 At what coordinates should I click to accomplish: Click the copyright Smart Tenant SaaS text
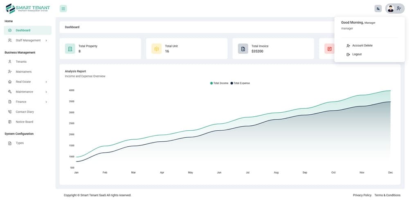coord(98,195)
